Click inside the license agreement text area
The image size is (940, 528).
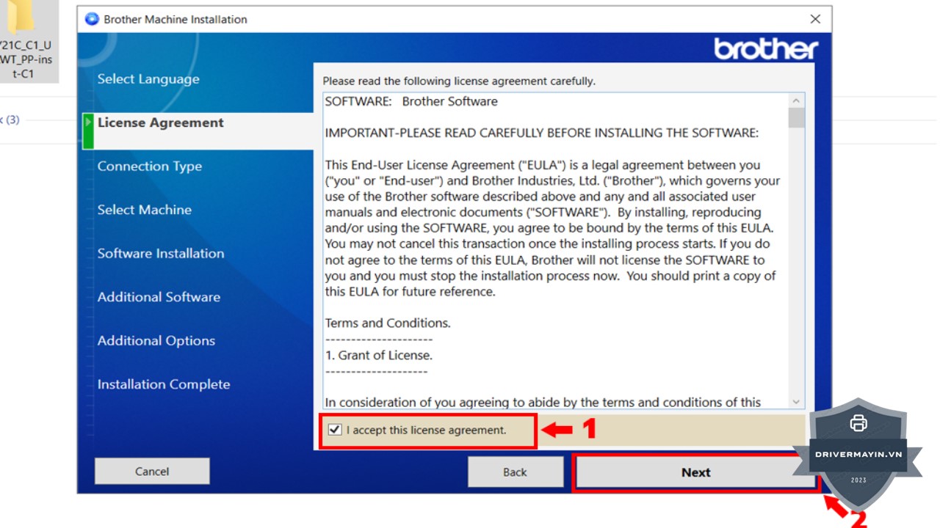tap(551, 249)
